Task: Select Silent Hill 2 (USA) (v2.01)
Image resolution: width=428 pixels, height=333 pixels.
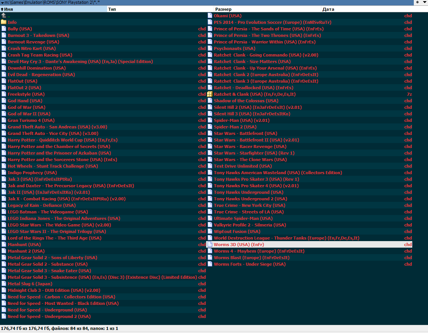Action: point(258,107)
